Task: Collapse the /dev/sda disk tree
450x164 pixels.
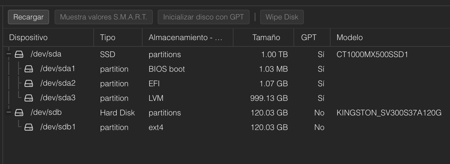Action: pyautogui.click(x=9, y=54)
